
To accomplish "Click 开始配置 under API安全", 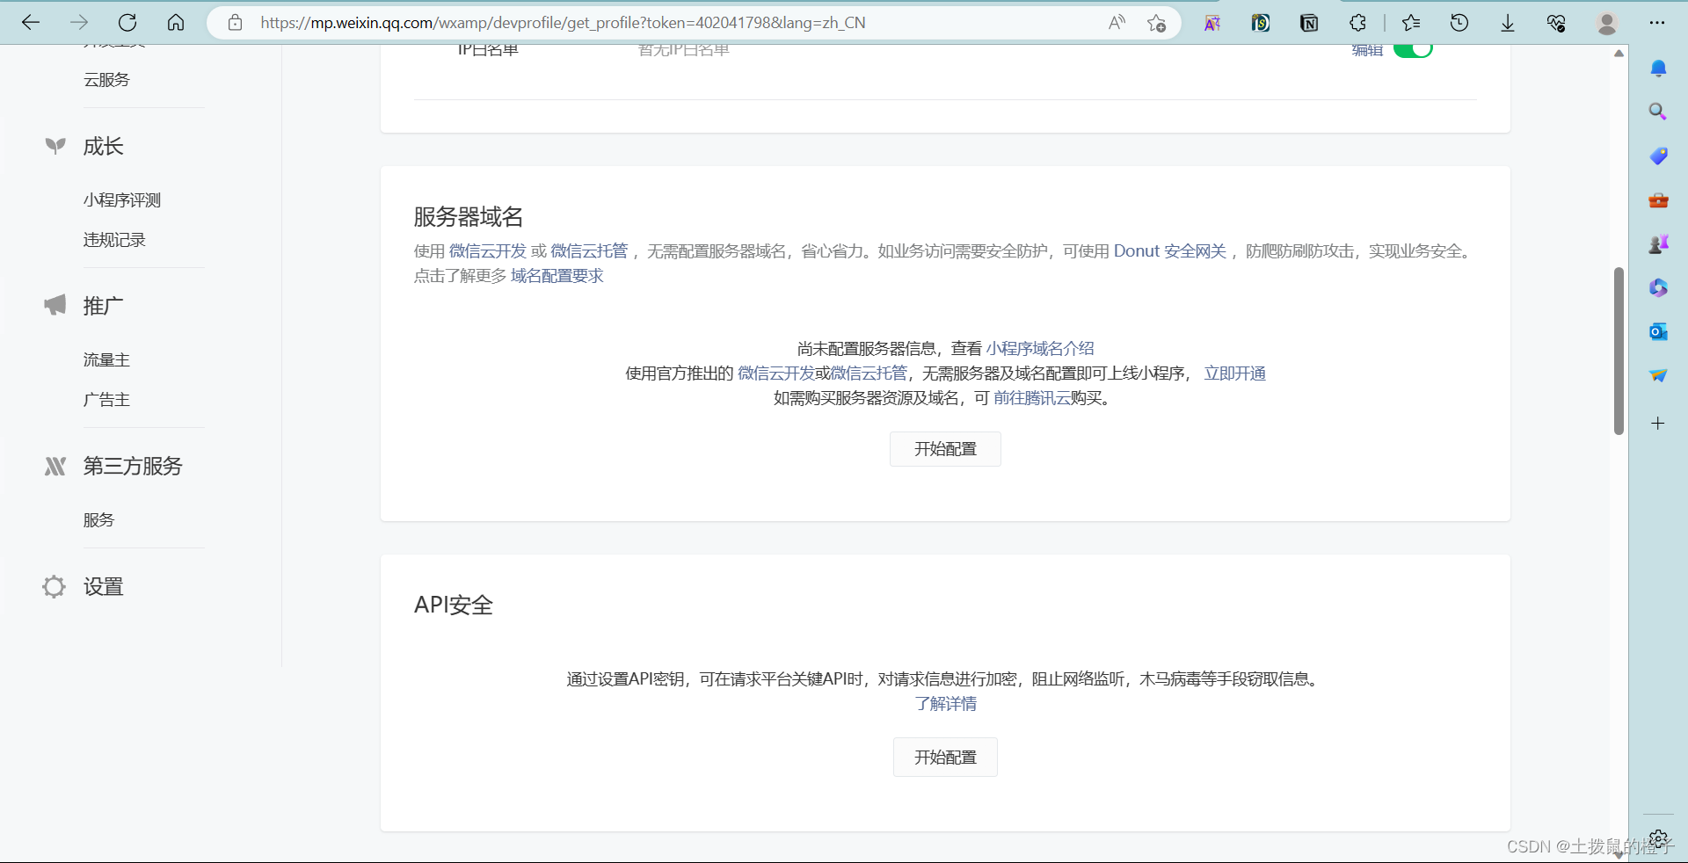I will pyautogui.click(x=945, y=758).
